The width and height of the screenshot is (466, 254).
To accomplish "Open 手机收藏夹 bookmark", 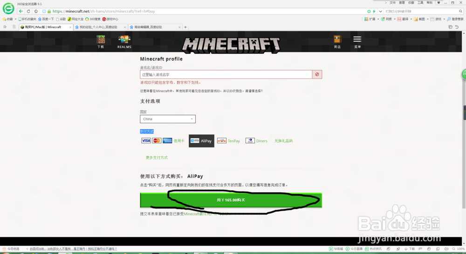I will click(27, 19).
